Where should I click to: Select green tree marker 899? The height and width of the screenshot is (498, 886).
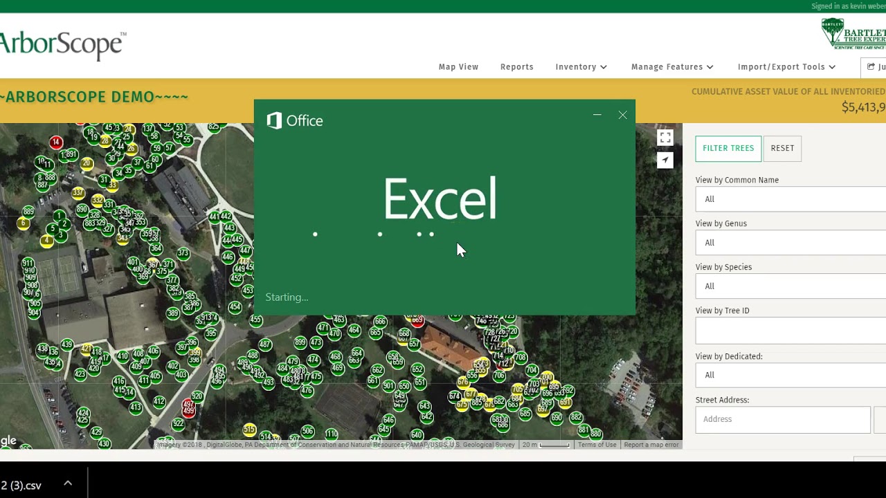click(300, 342)
